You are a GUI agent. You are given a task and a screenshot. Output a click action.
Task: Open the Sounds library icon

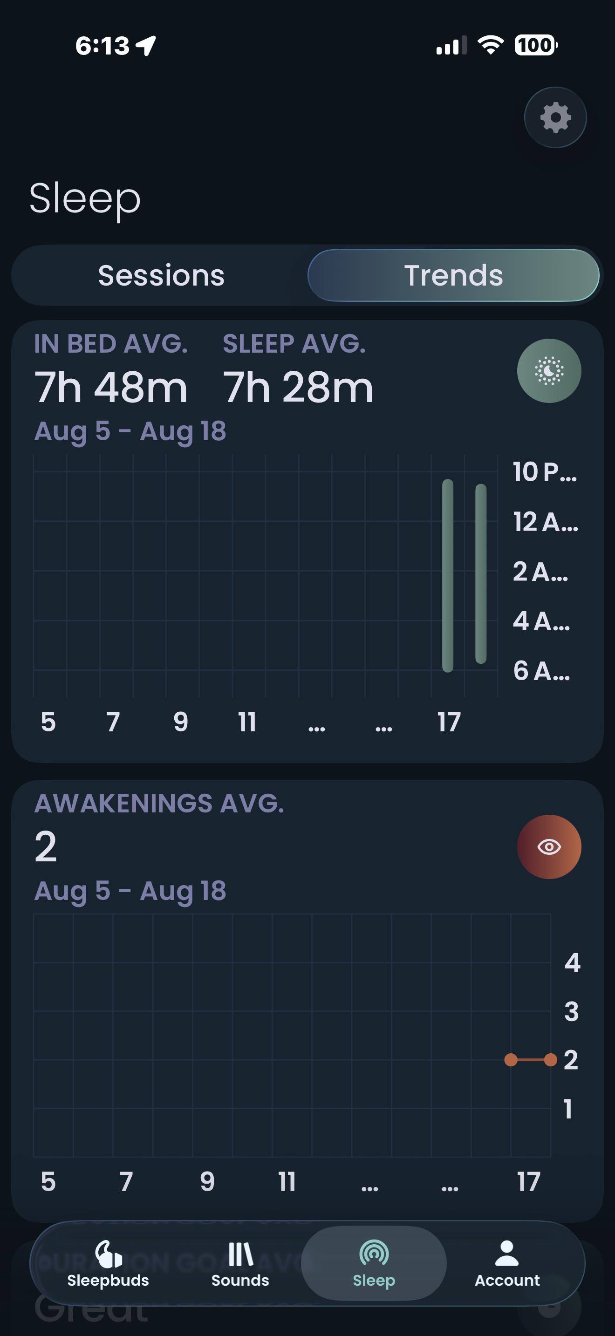[240, 1254]
